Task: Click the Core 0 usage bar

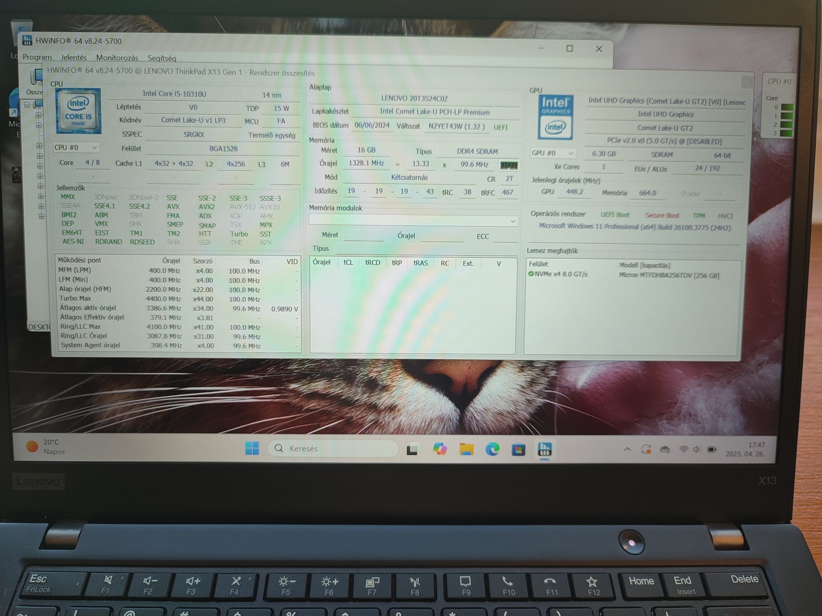Action: (x=787, y=107)
